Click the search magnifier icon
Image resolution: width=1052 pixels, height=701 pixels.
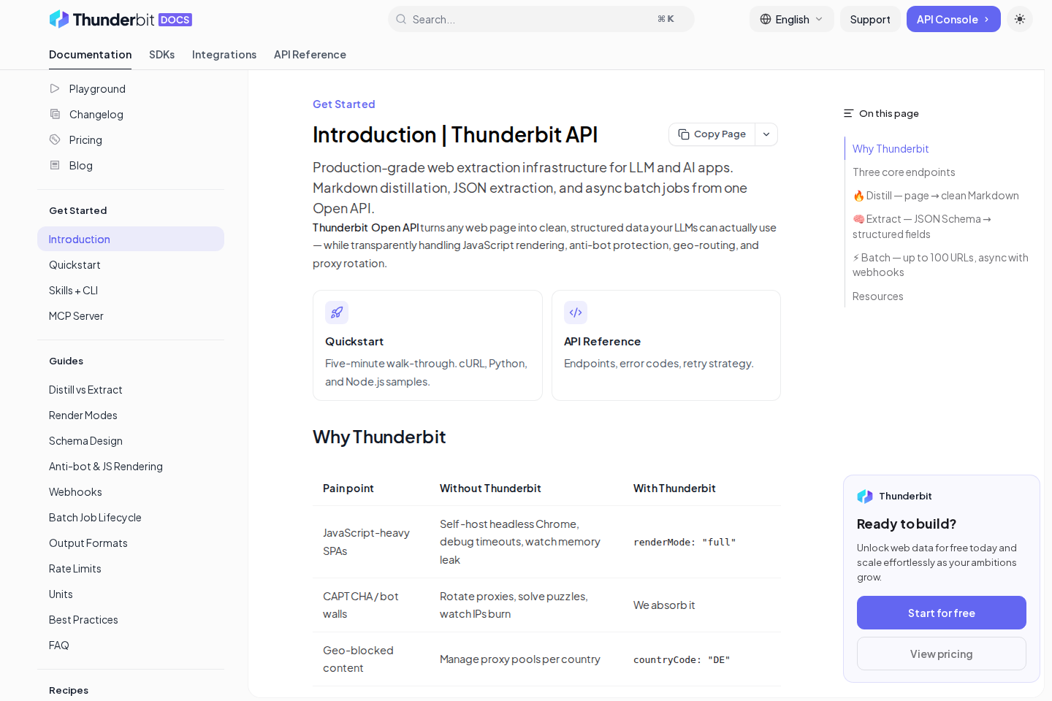pyautogui.click(x=401, y=19)
